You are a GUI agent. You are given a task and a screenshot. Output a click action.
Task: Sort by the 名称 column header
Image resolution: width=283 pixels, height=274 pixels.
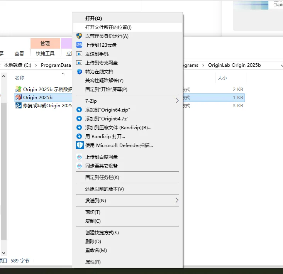click(20, 78)
